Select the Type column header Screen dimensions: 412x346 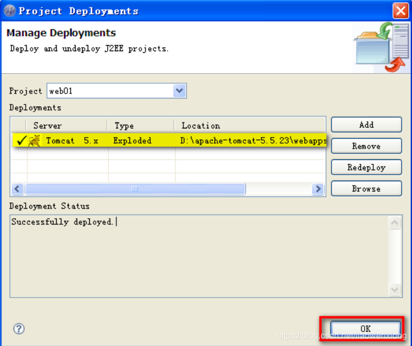(141, 126)
